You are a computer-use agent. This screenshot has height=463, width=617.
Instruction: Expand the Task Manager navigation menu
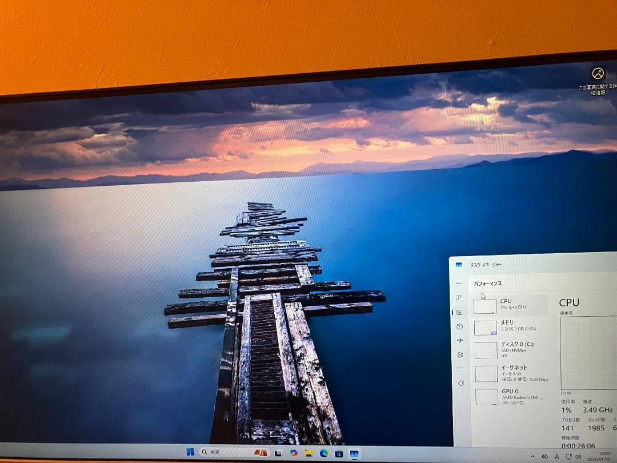coord(458,283)
